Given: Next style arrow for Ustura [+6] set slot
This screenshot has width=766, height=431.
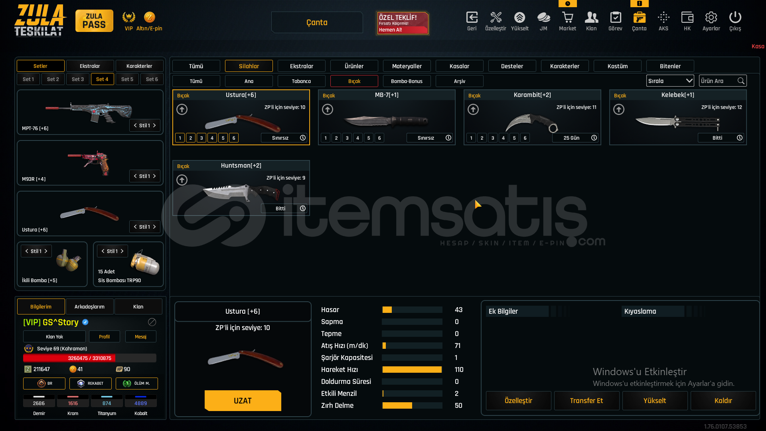Looking at the screenshot, I should point(154,227).
